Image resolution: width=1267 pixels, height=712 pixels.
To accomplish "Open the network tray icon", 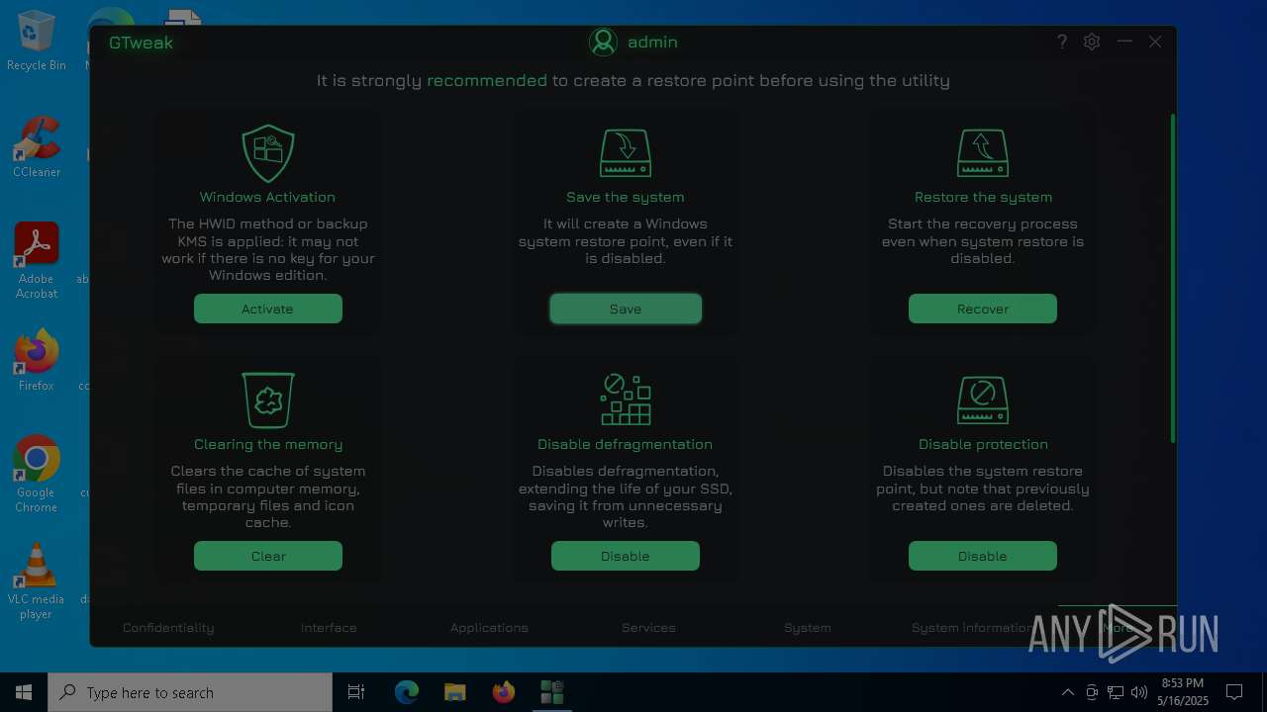I will 1116,692.
